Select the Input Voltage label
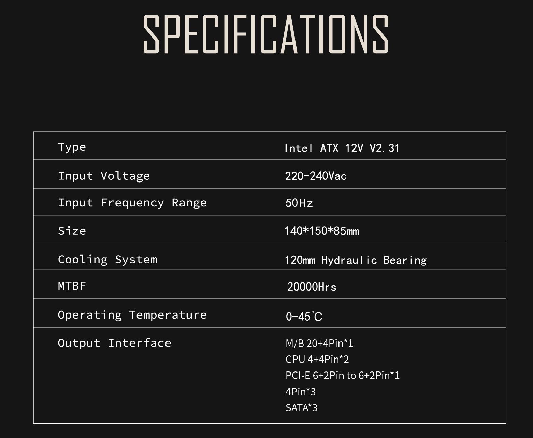Screen dimensions: 533x438 (x=104, y=176)
